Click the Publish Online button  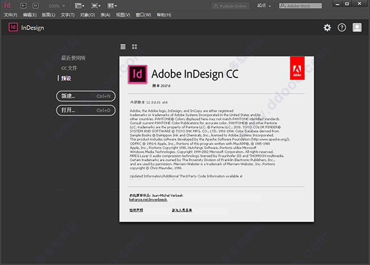(x=230, y=6)
